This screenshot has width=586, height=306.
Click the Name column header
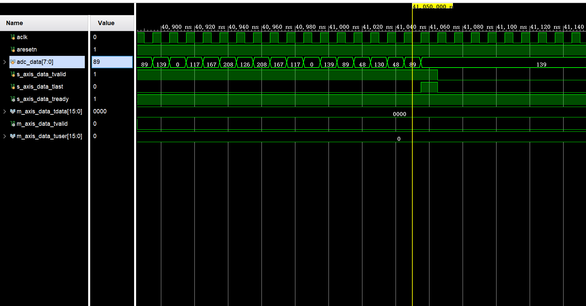click(x=44, y=23)
